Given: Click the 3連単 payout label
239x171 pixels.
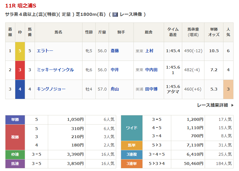Looking at the screenshot, I should (131, 164).
